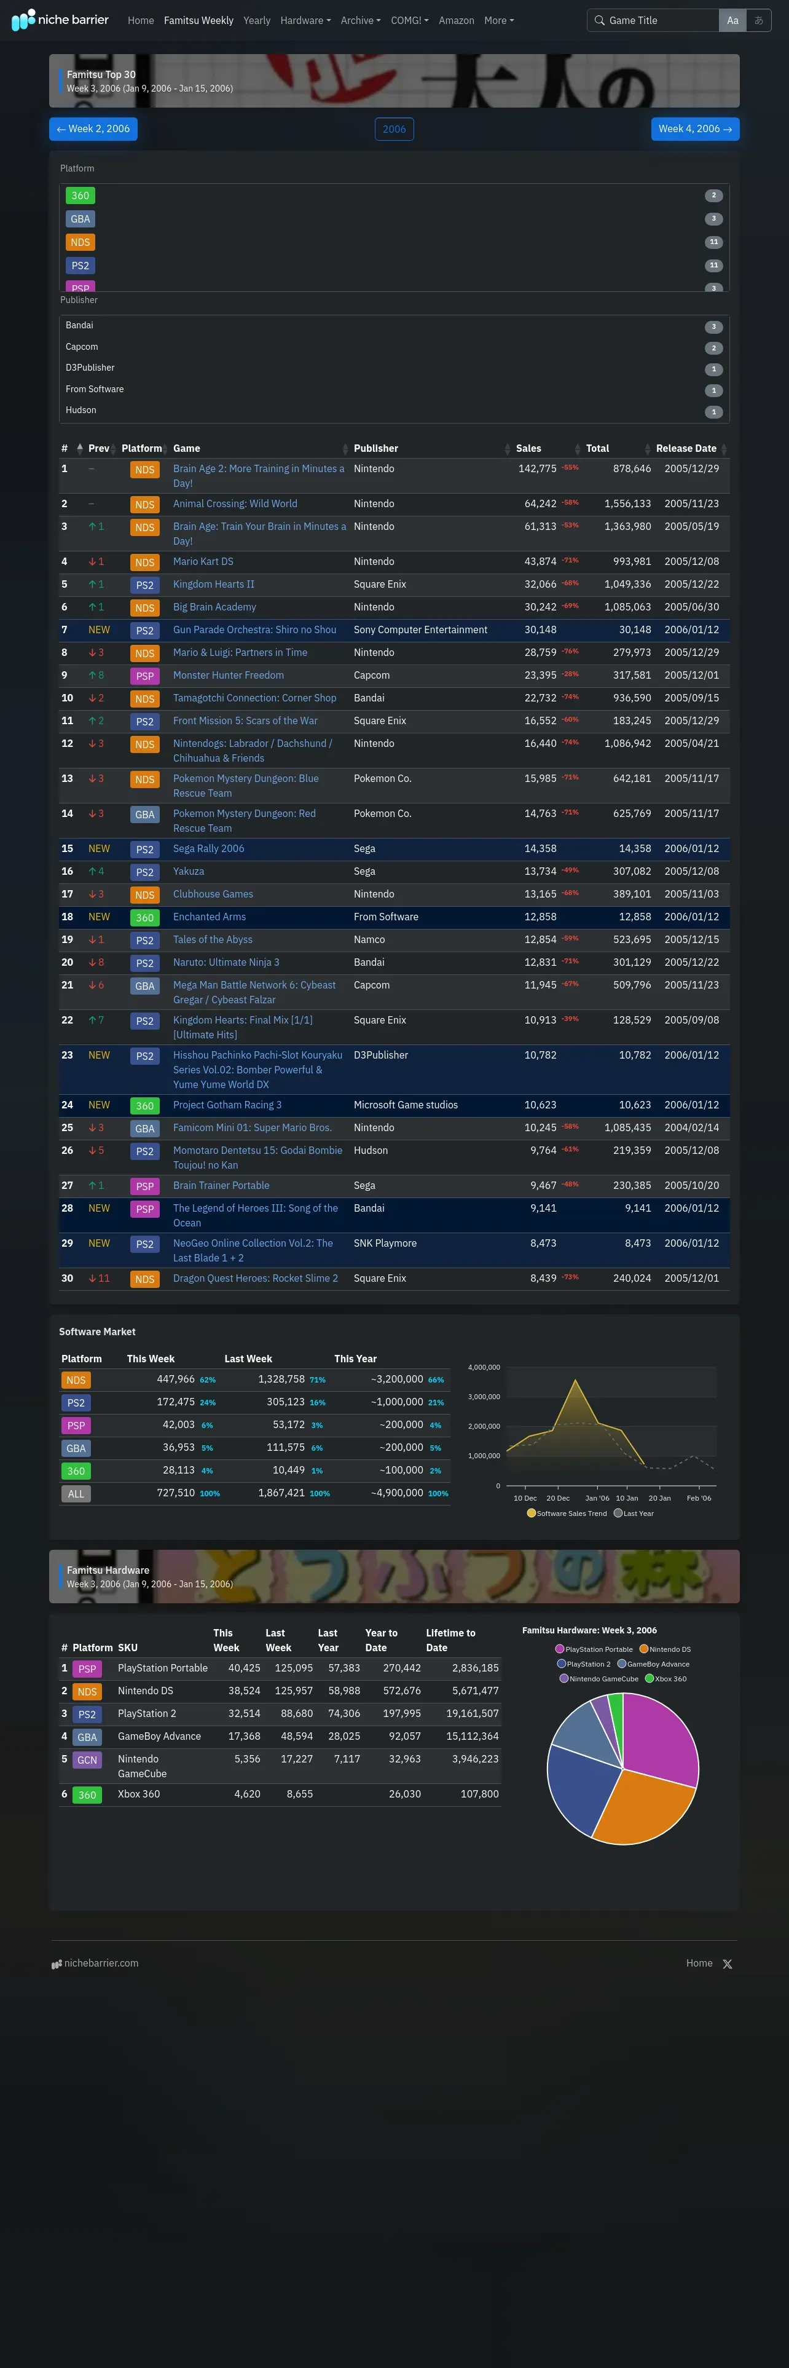789x2368 pixels.
Task: Toggle Last Year series in chart legend
Action: (x=634, y=1513)
